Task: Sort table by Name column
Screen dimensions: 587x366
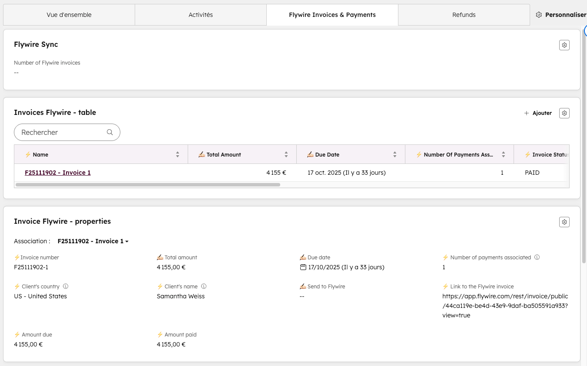Action: [x=177, y=154]
